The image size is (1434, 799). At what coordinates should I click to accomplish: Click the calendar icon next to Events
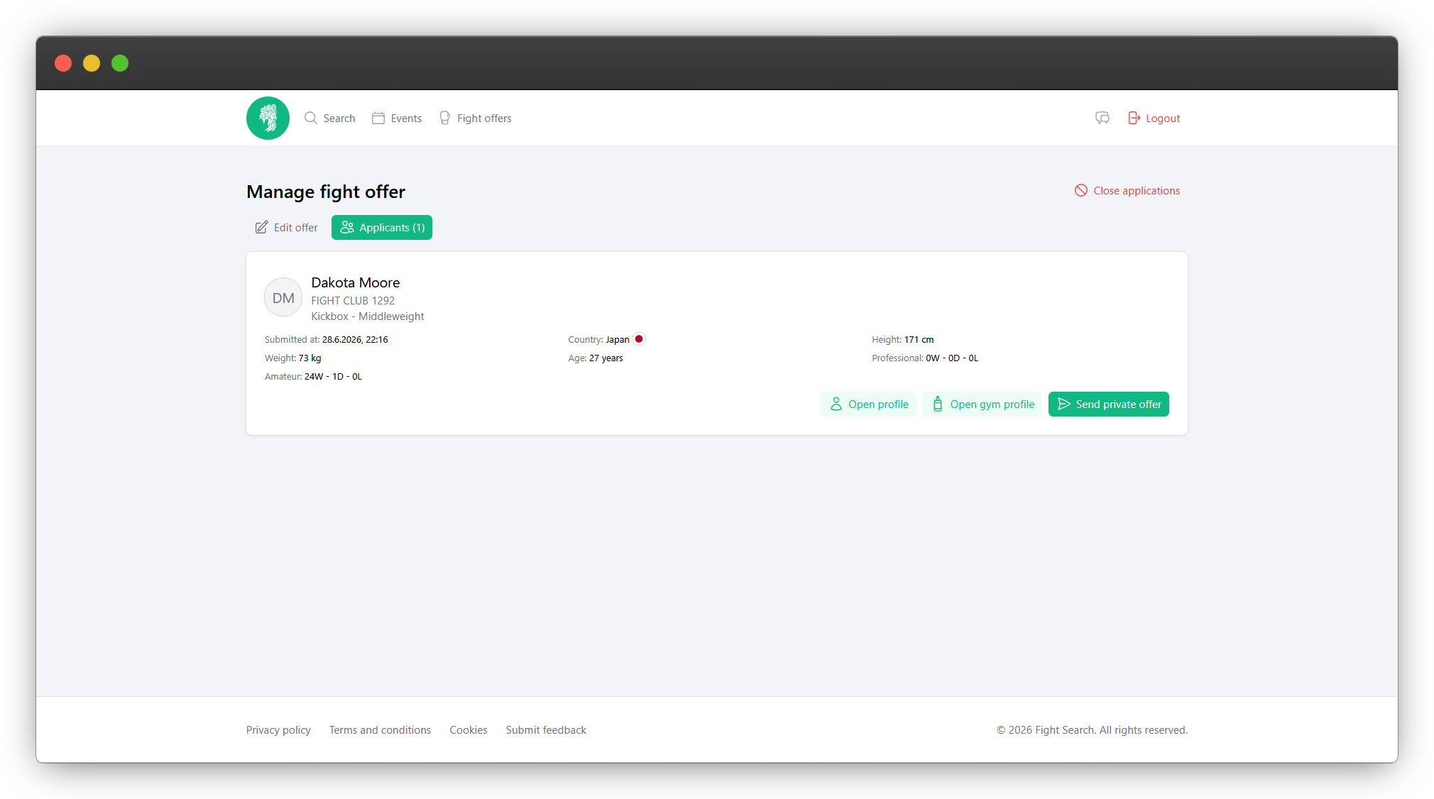coord(378,118)
